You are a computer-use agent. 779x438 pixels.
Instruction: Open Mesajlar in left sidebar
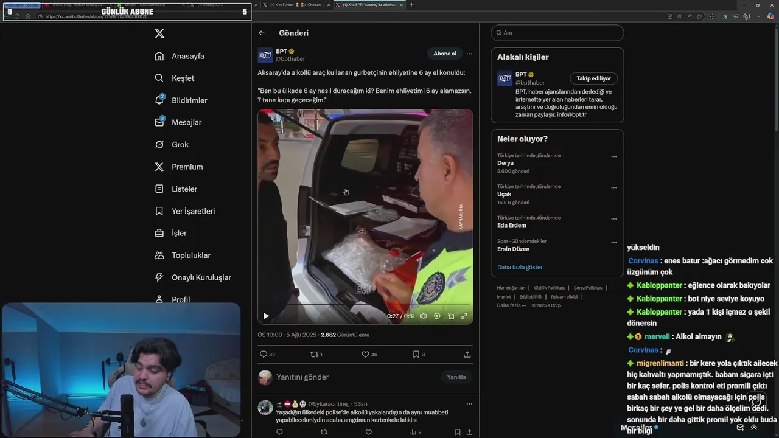tap(178, 122)
